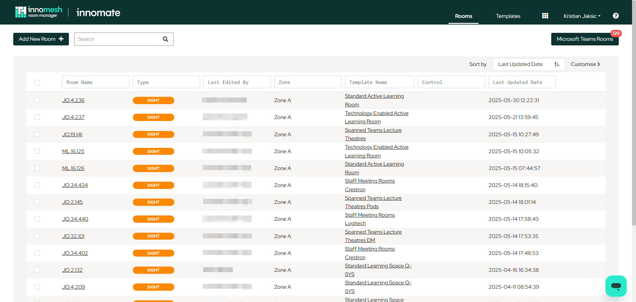Screen dimensions: 636x302
Task: Expand the Customise options
Action: pos(585,64)
